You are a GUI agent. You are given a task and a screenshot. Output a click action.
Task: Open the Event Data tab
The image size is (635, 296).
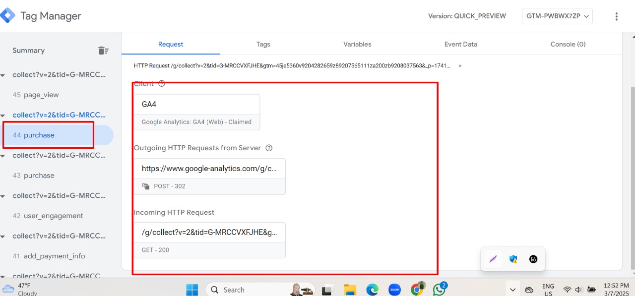click(x=461, y=44)
